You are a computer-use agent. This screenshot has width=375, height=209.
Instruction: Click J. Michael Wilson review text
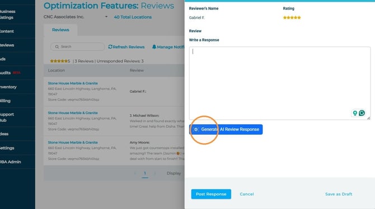coord(157,123)
